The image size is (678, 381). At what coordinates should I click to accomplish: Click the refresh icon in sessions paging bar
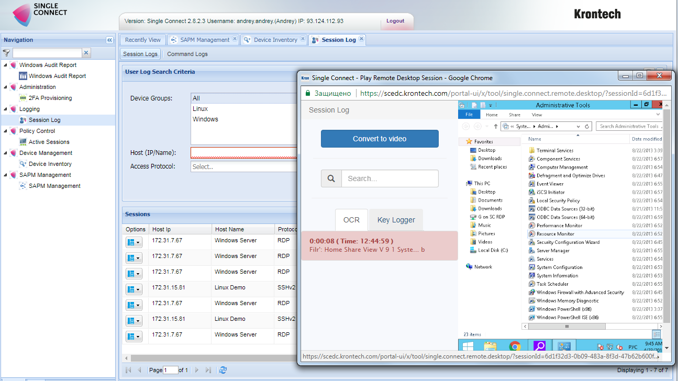(223, 370)
